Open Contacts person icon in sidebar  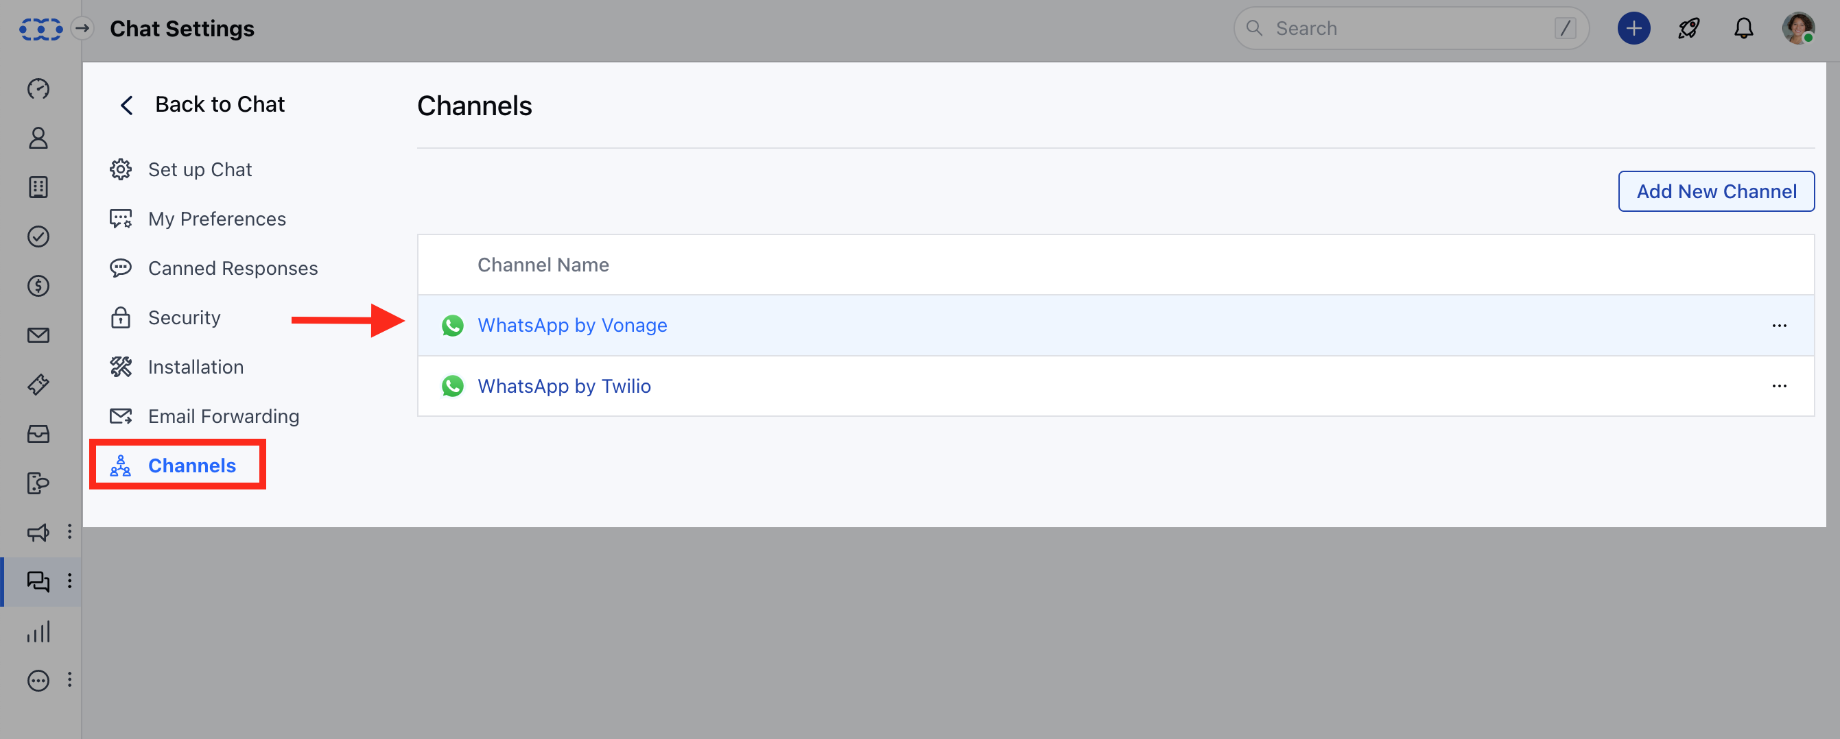click(x=38, y=138)
